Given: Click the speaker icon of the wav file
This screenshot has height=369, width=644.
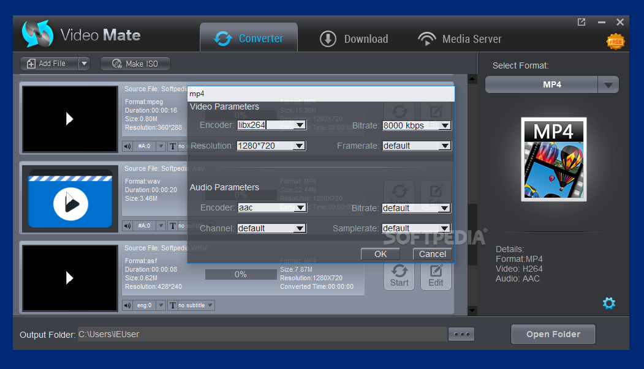Looking at the screenshot, I should click(127, 225).
